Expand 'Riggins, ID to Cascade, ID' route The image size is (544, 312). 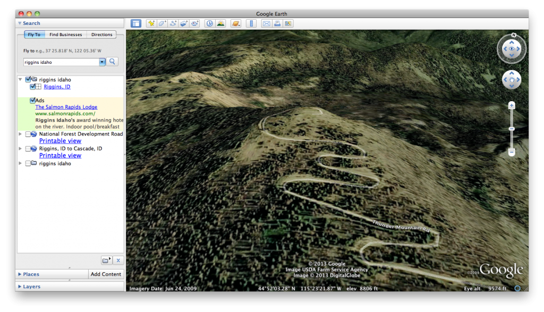[x=20, y=148]
